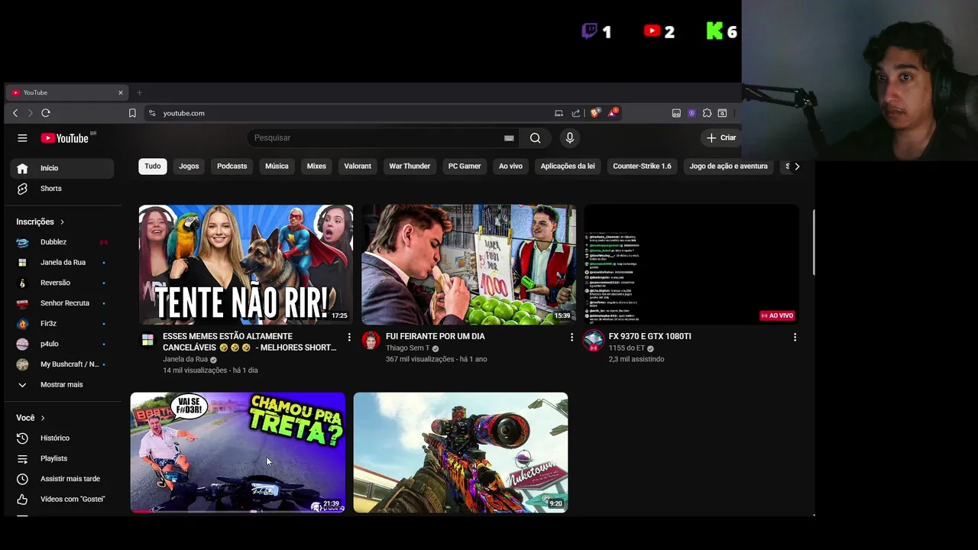Image resolution: width=978 pixels, height=550 pixels.
Task: Open Brave Rewards triangle icon
Action: pyautogui.click(x=613, y=113)
